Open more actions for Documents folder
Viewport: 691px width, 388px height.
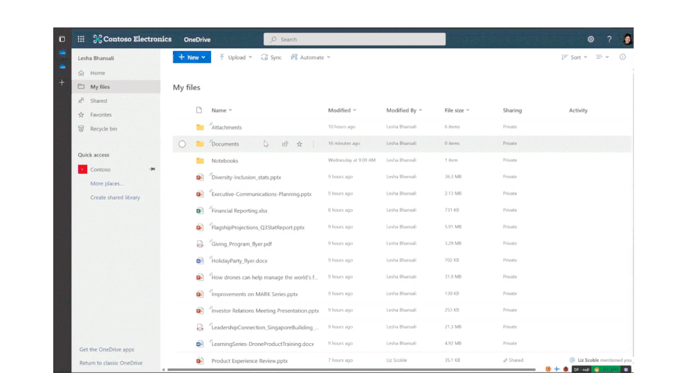tap(314, 144)
